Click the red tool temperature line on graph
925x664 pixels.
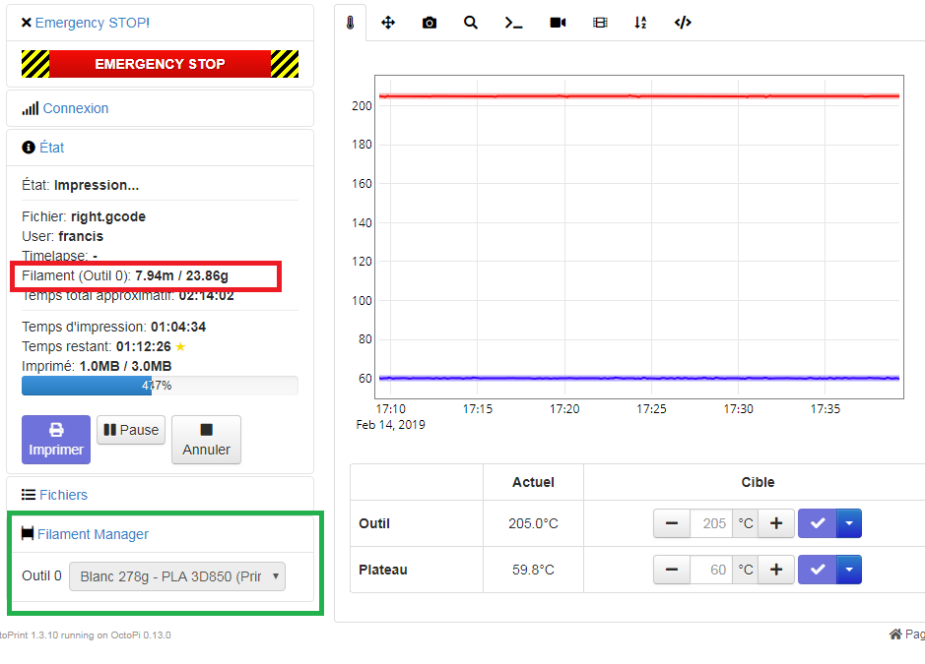639,96
